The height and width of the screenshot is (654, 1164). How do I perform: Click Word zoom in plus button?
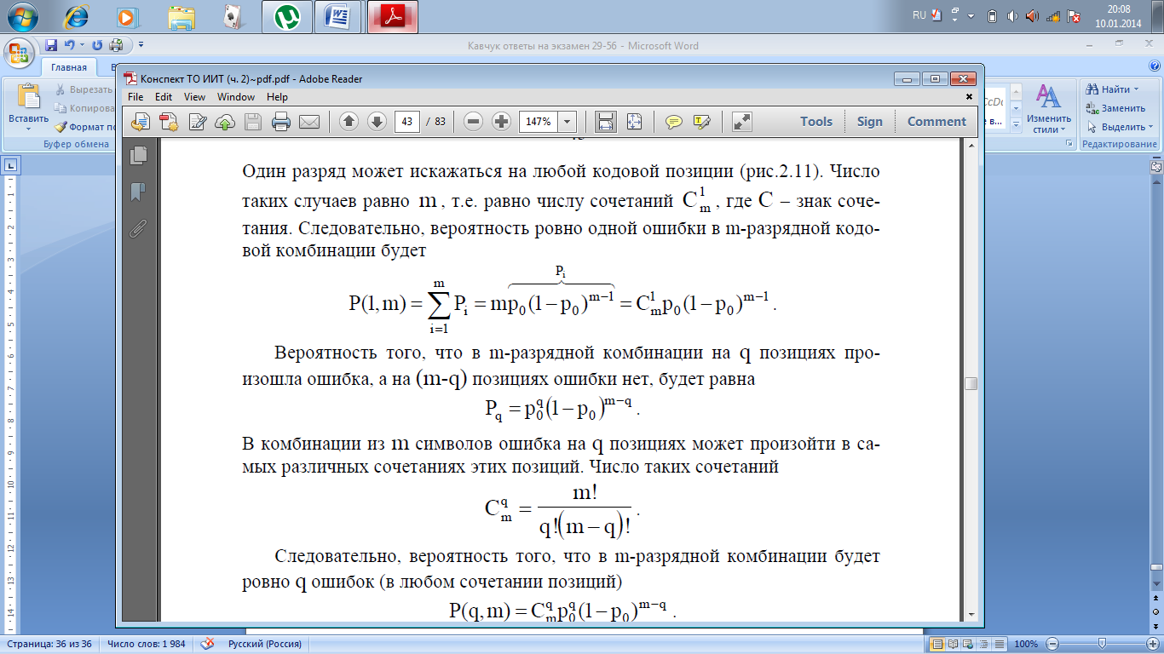pyautogui.click(x=1151, y=644)
